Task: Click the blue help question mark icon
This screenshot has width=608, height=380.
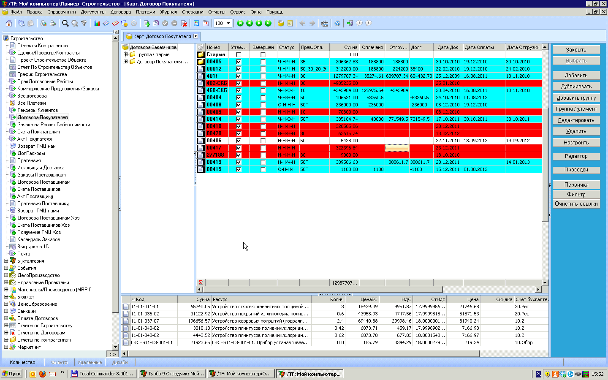Action: click(337, 23)
